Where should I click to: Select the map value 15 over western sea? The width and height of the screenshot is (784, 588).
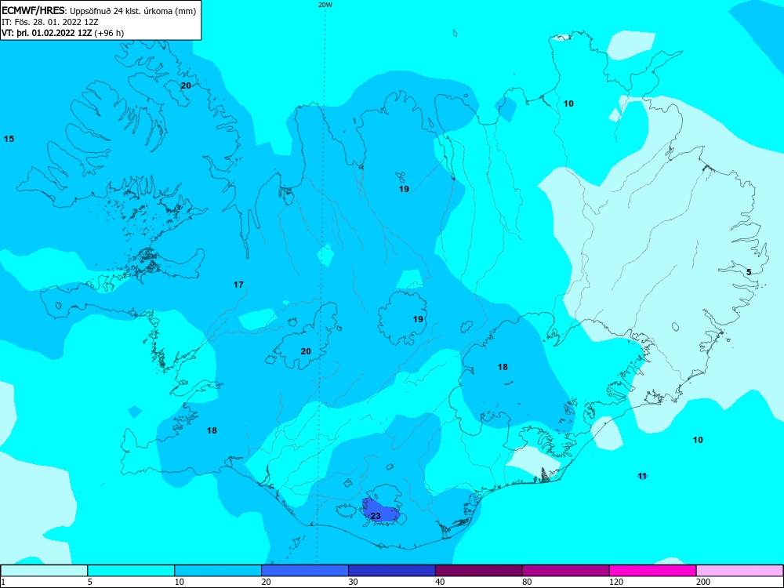coord(9,139)
